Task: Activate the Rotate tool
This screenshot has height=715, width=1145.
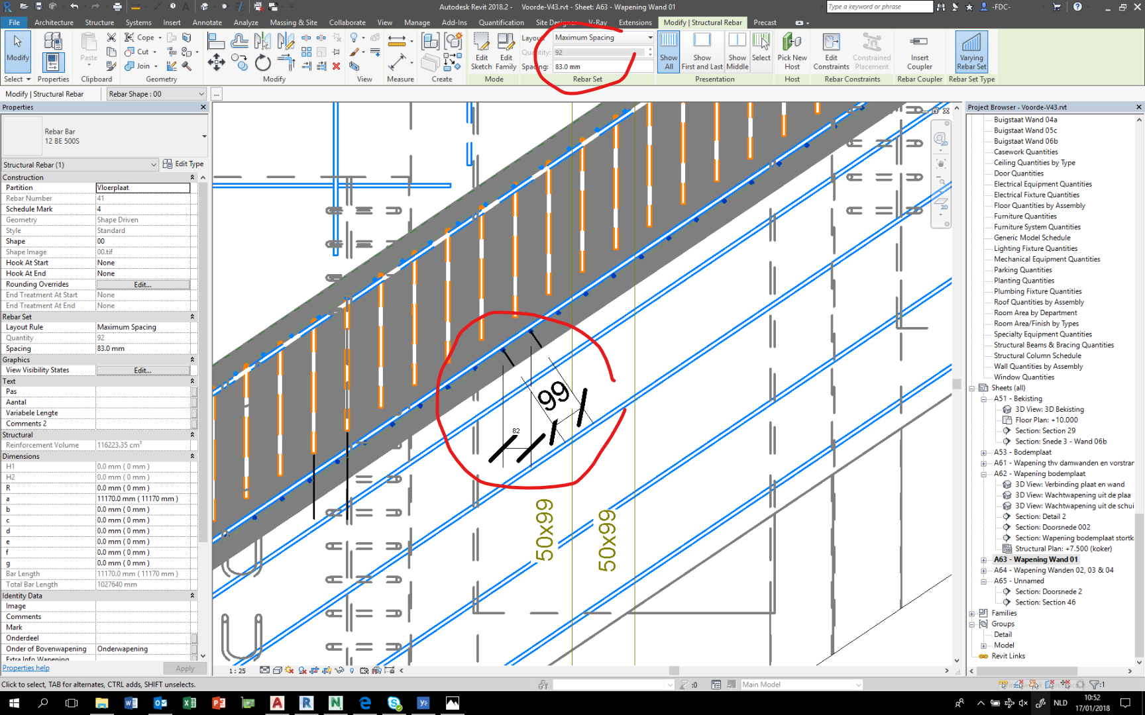Action: coord(263,63)
